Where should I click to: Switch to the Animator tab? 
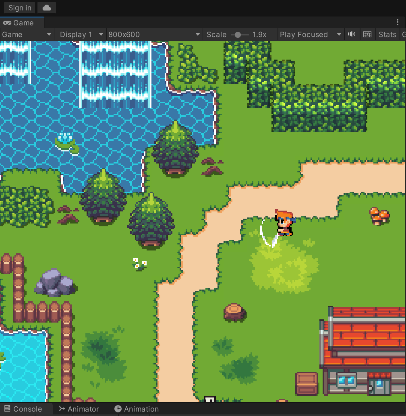coord(79,409)
